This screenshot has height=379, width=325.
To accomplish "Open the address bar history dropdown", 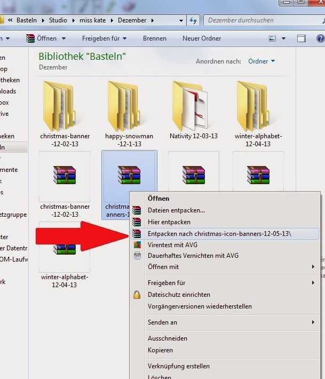I will pyautogui.click(x=181, y=20).
